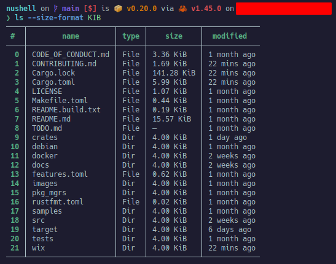Click the type column header

131,36
